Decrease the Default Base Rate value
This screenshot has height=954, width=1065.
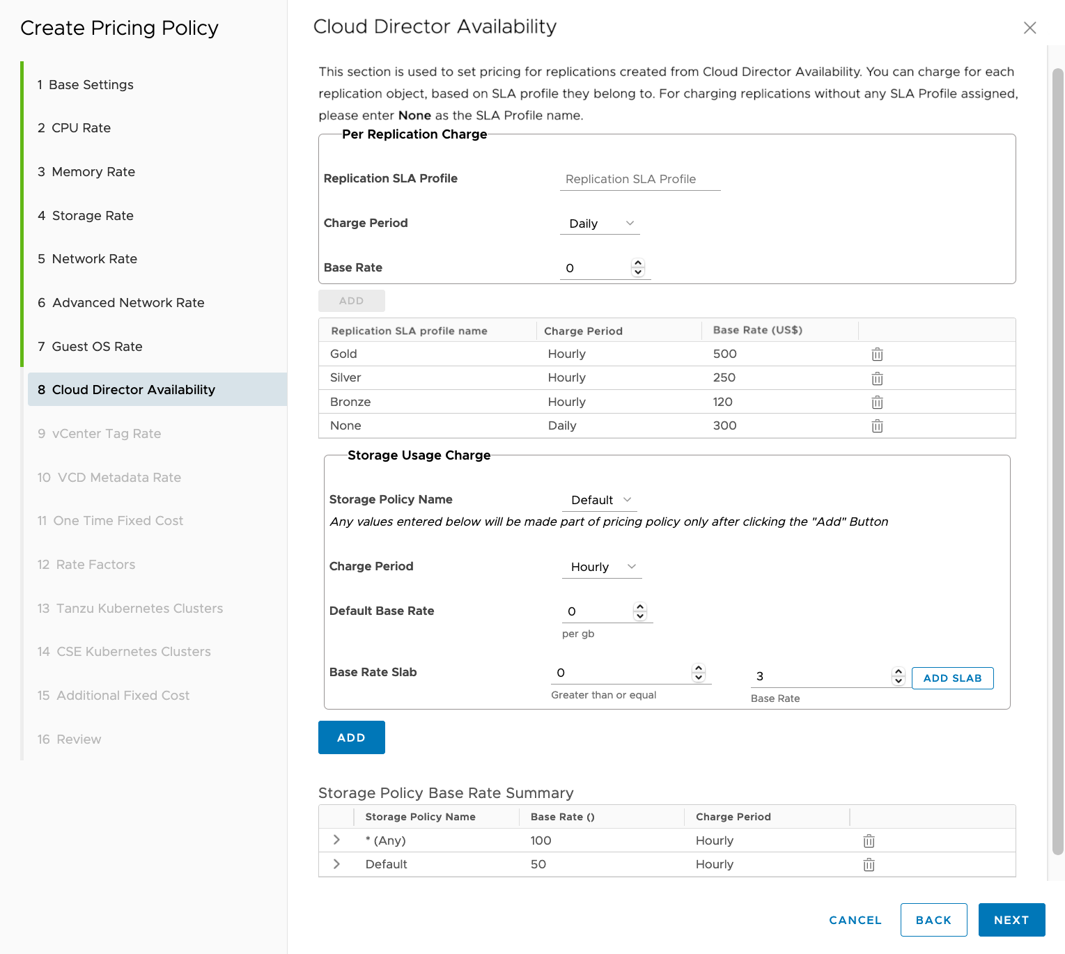[640, 616]
